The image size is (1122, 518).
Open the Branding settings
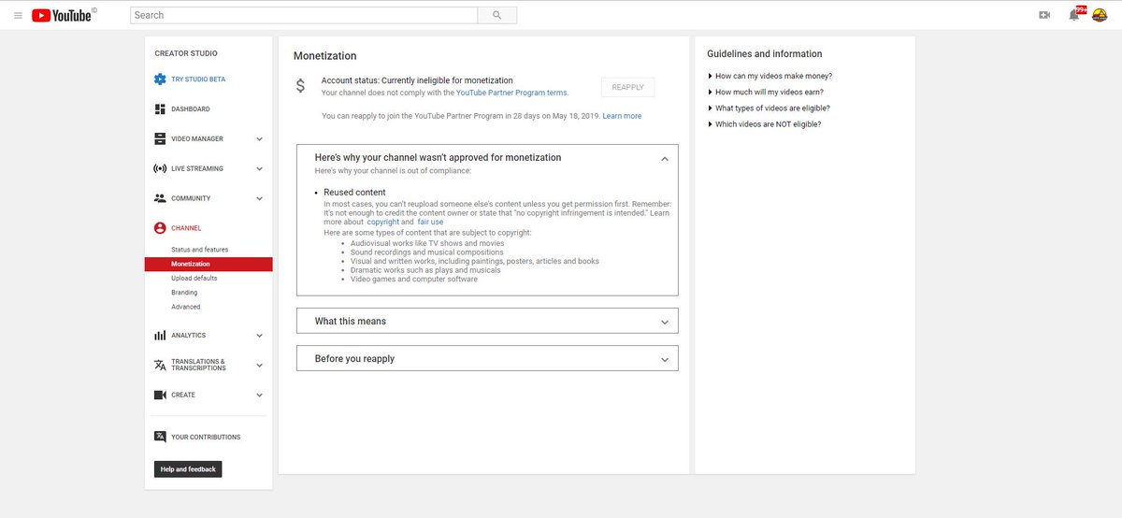(184, 293)
